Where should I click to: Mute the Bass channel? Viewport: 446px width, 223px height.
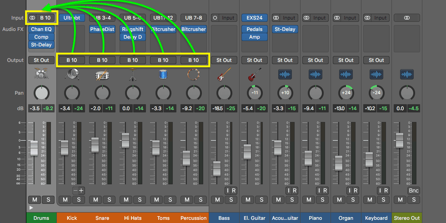[218, 200]
